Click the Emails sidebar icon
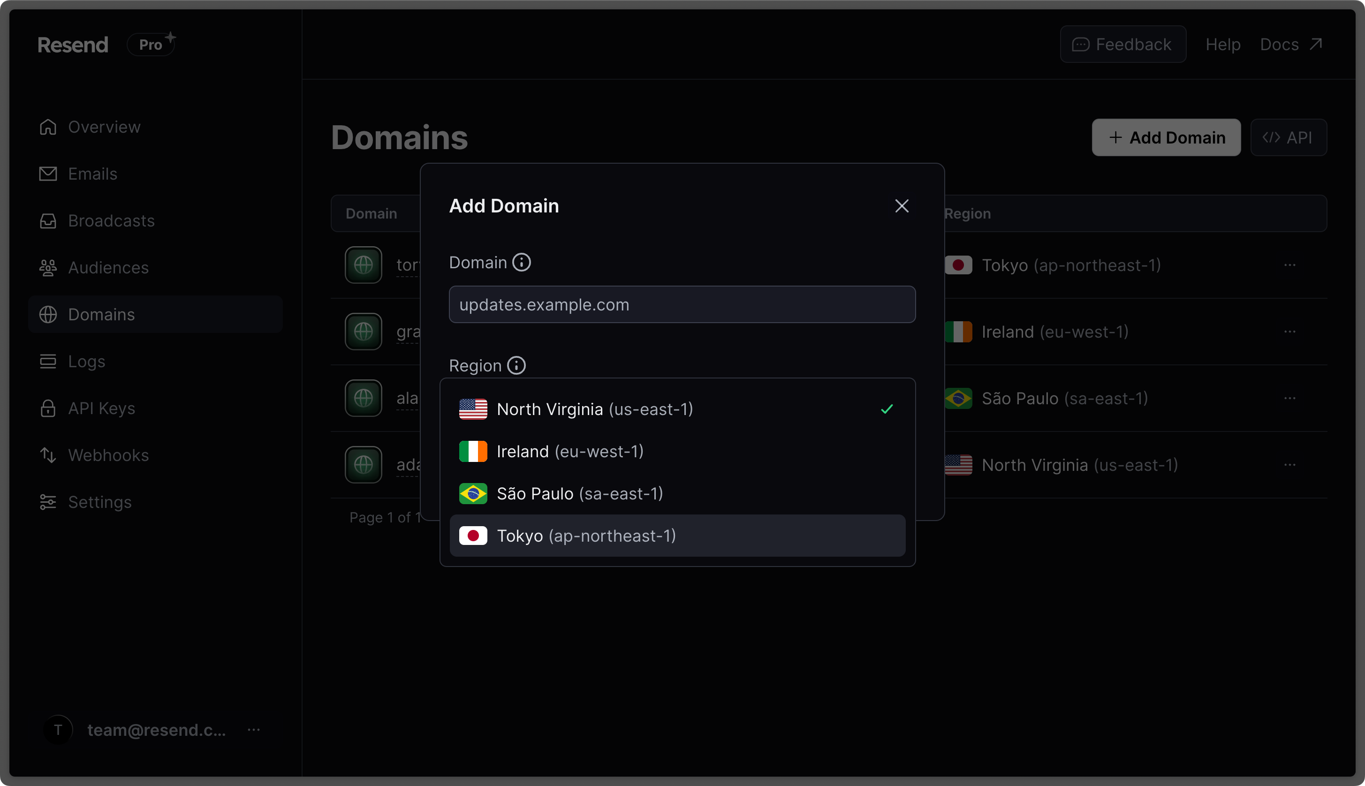 (48, 174)
